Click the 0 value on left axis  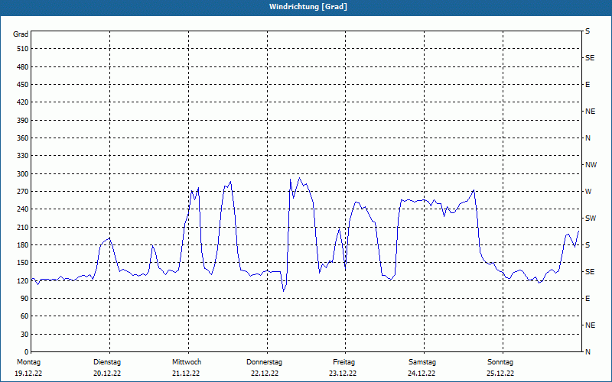(x=26, y=352)
